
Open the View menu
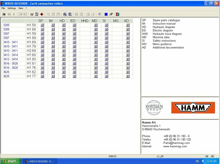pyautogui.click(x=21, y=8)
